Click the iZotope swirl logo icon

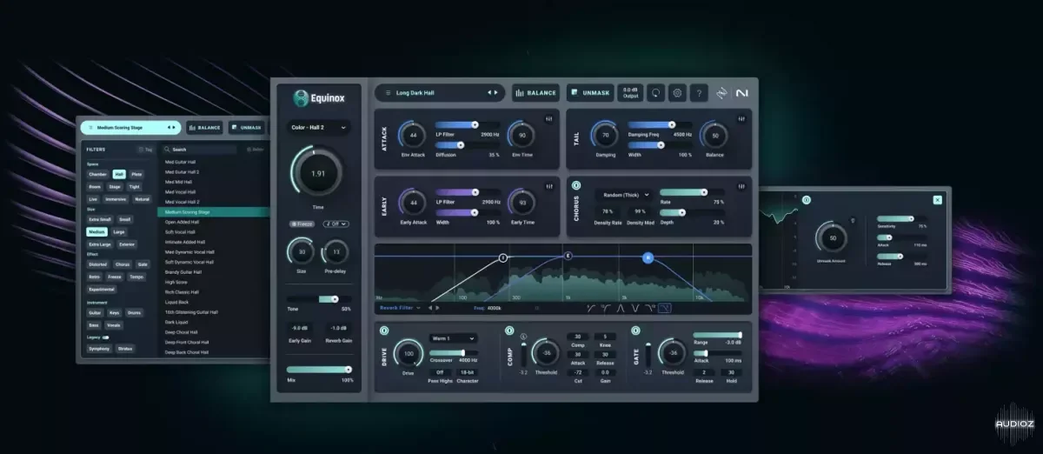tap(721, 93)
